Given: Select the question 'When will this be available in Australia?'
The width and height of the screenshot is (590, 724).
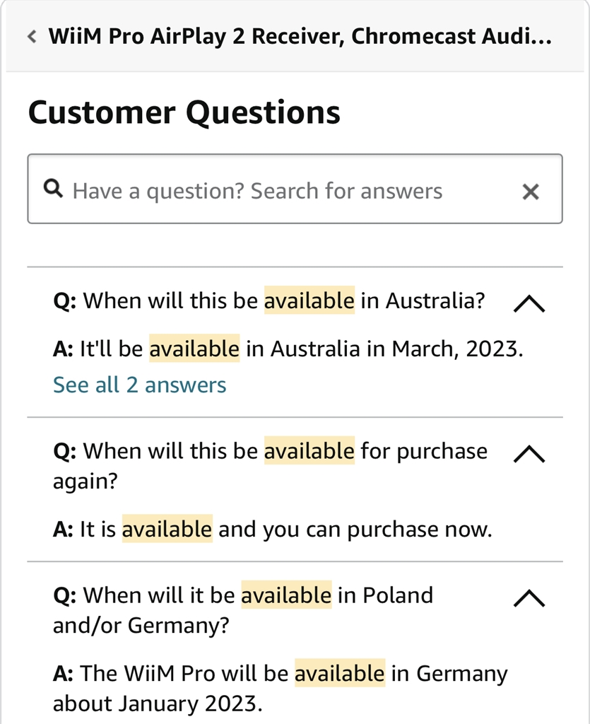Looking at the screenshot, I should click(x=269, y=300).
